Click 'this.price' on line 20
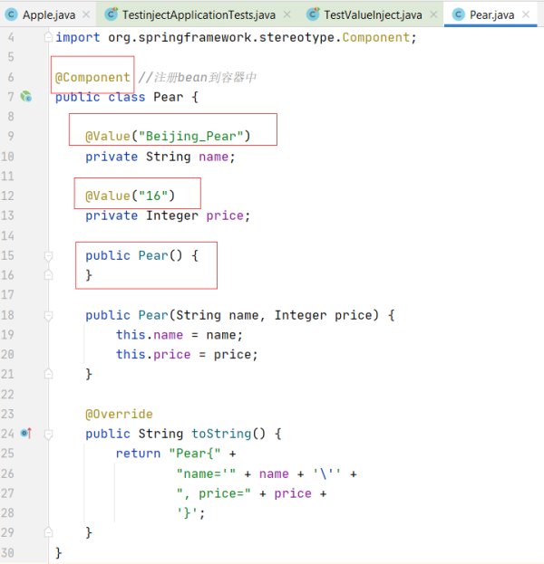 (153, 354)
